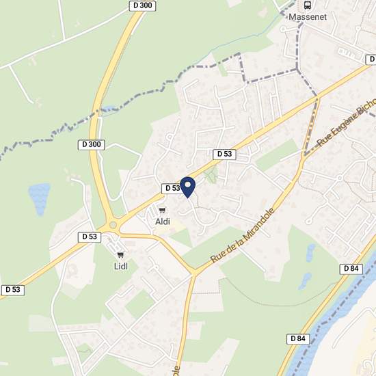Screen dimensions: 376x376
Task: Click the dark blue location pin marker
Action: 187,187
